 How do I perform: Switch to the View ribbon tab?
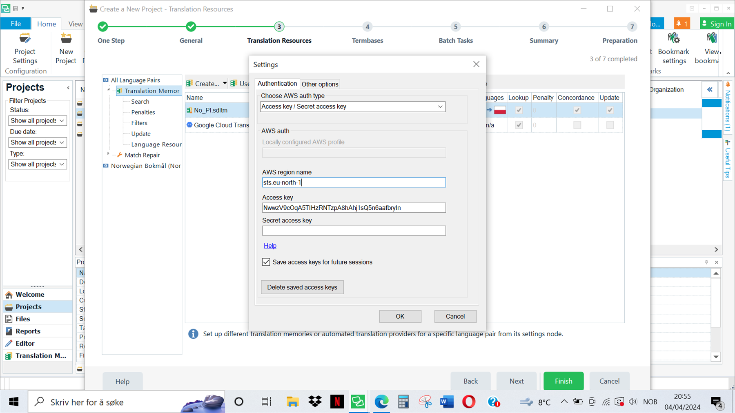(75, 24)
